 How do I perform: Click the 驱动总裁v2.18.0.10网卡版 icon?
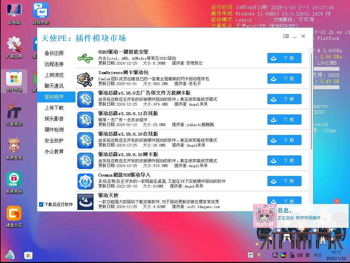[x=85, y=161]
